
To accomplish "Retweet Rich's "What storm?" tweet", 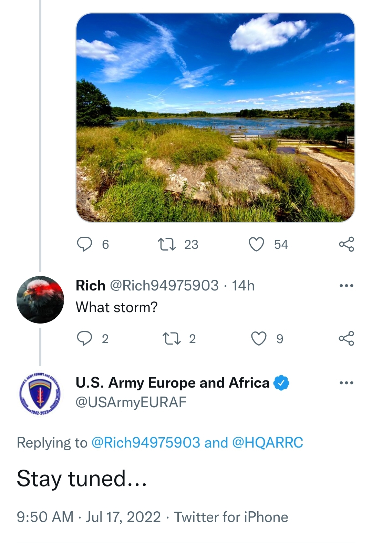I will coord(172,338).
